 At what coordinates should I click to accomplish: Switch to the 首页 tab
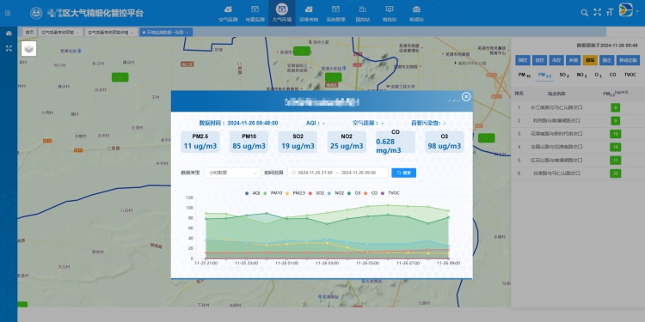pyautogui.click(x=28, y=32)
